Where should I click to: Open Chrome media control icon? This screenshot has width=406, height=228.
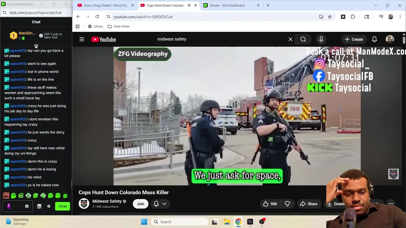coord(381,17)
